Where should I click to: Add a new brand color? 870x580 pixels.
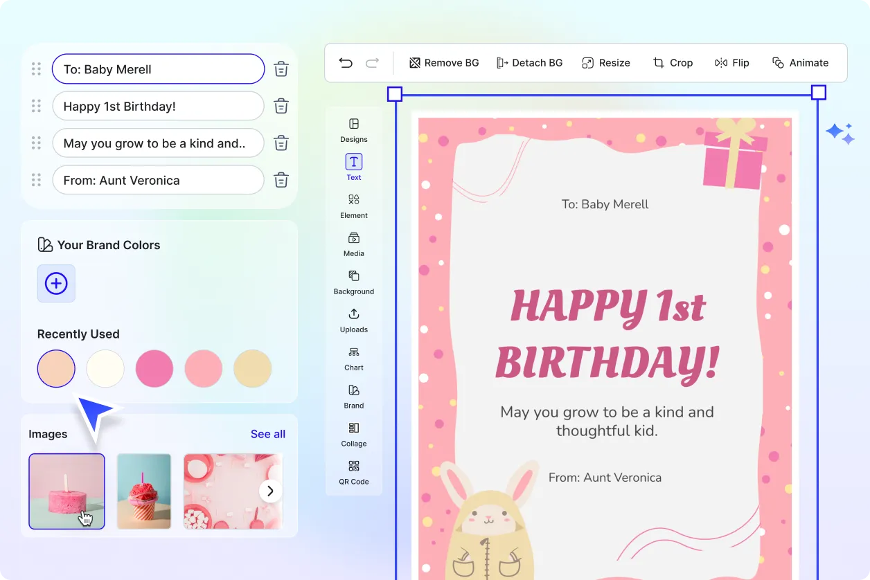pyautogui.click(x=56, y=283)
